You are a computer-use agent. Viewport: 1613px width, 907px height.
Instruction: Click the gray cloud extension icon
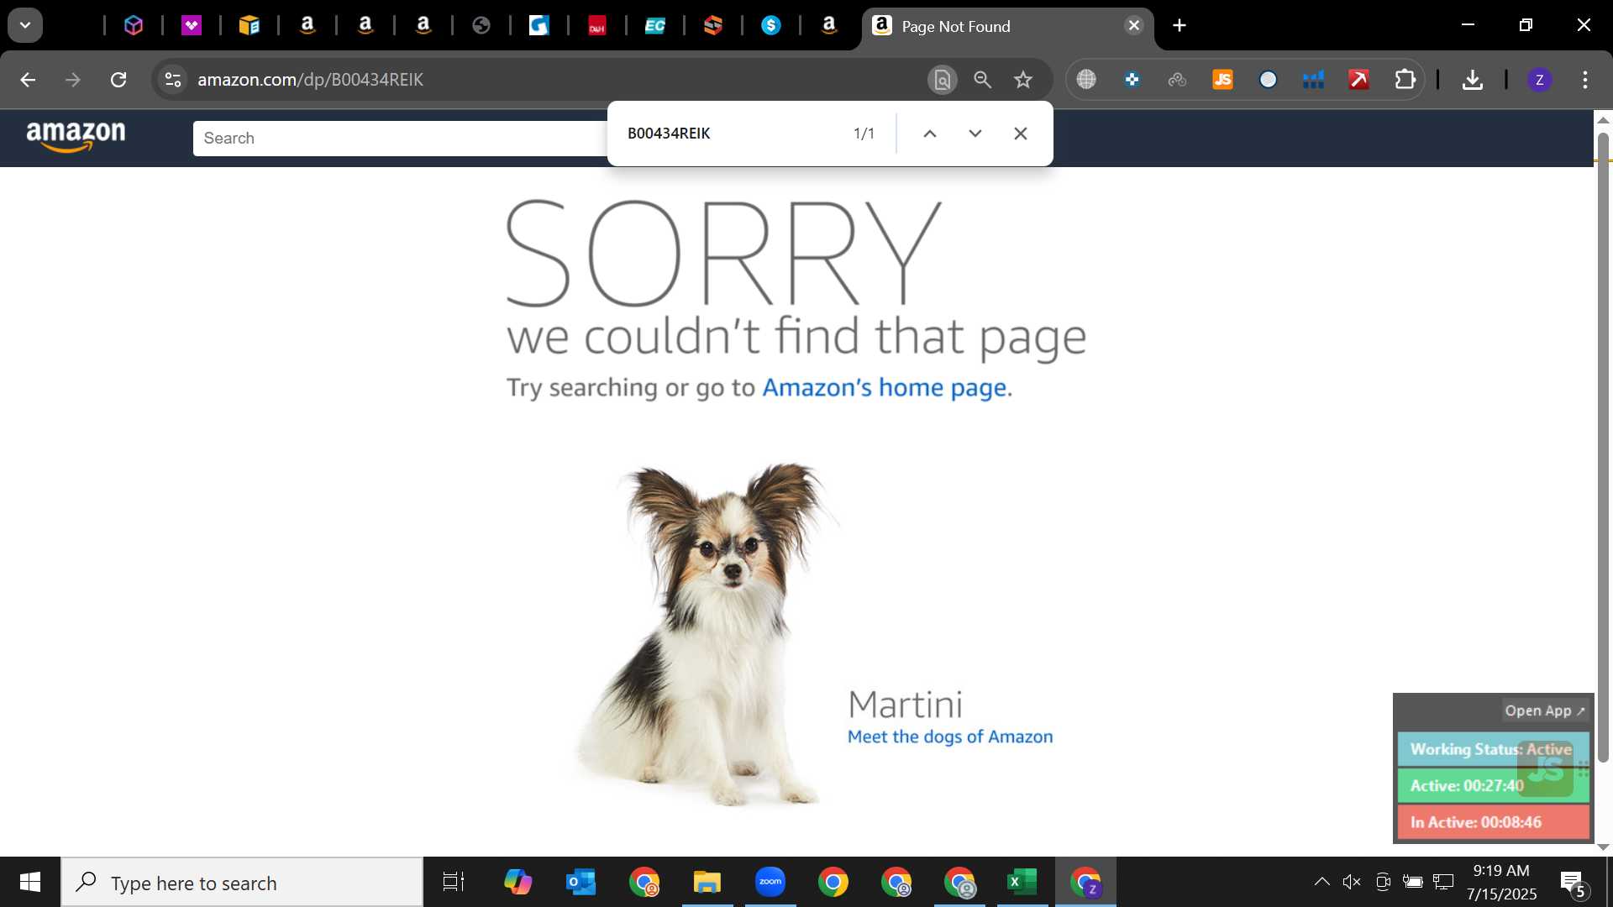pos(1178,80)
